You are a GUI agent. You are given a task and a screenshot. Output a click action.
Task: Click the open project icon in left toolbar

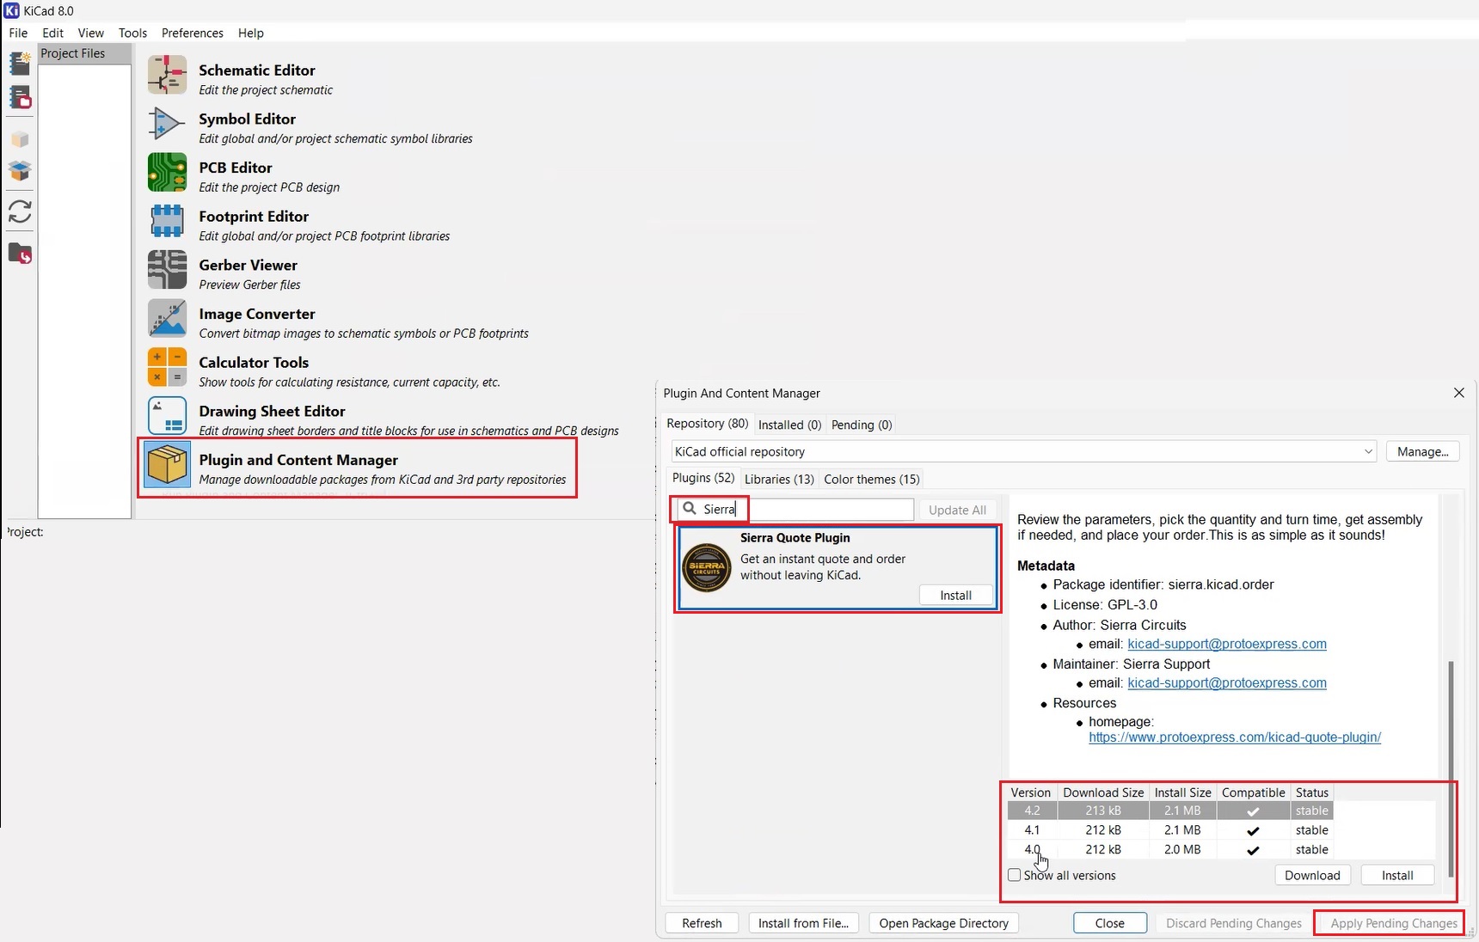click(20, 97)
